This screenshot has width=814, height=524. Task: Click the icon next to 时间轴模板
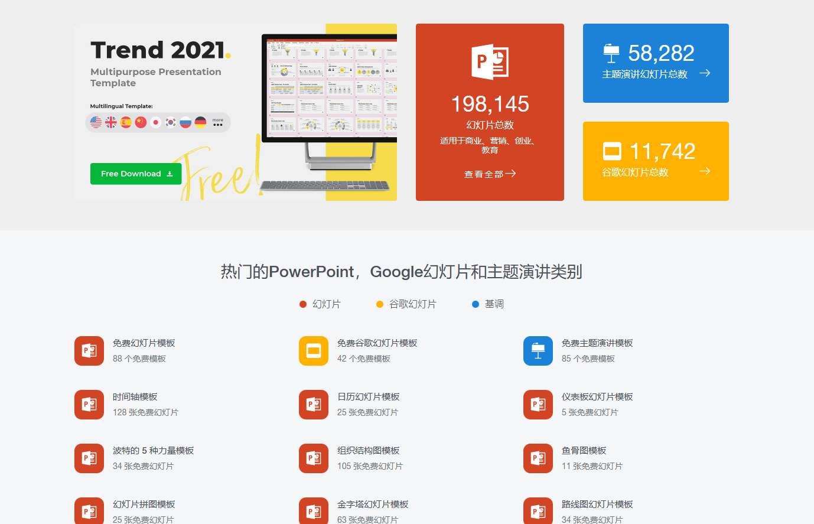click(89, 405)
